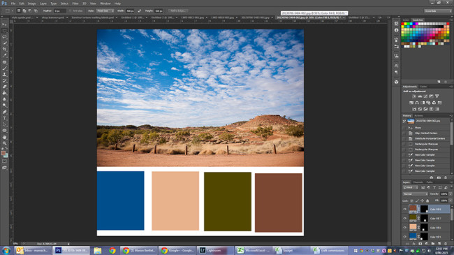
Task: Create new group folder icon in Layers
Action: 433,244
